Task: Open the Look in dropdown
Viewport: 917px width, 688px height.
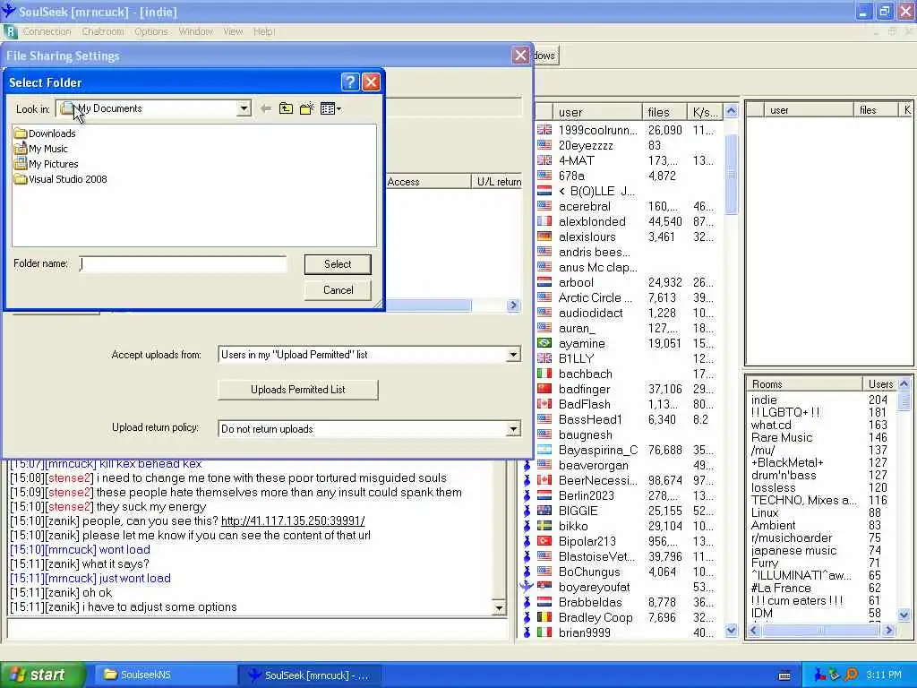Action: [244, 108]
